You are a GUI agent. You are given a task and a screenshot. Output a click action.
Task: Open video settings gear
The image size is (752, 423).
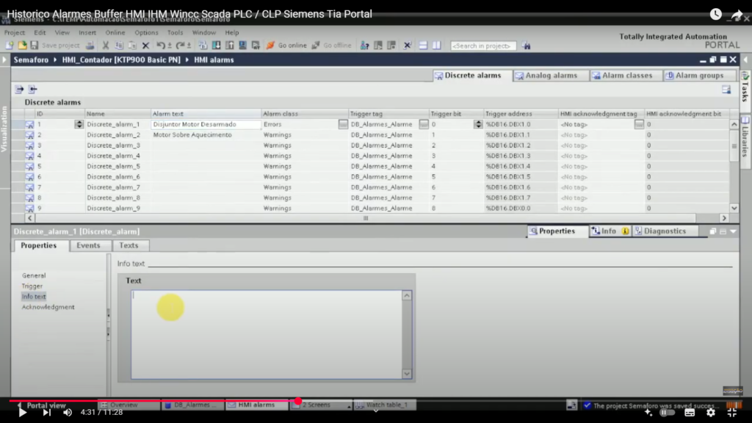pyautogui.click(x=711, y=413)
